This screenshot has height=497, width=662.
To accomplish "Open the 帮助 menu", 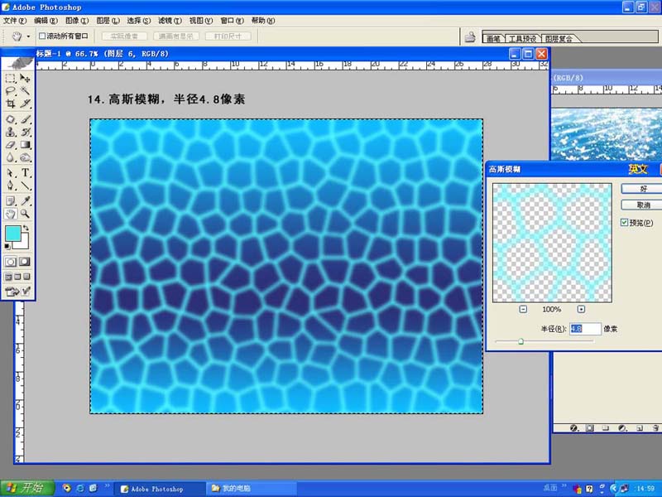I will (263, 20).
